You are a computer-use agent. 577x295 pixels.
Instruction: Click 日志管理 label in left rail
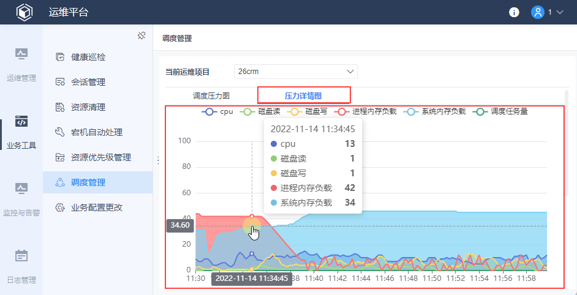tap(21, 280)
